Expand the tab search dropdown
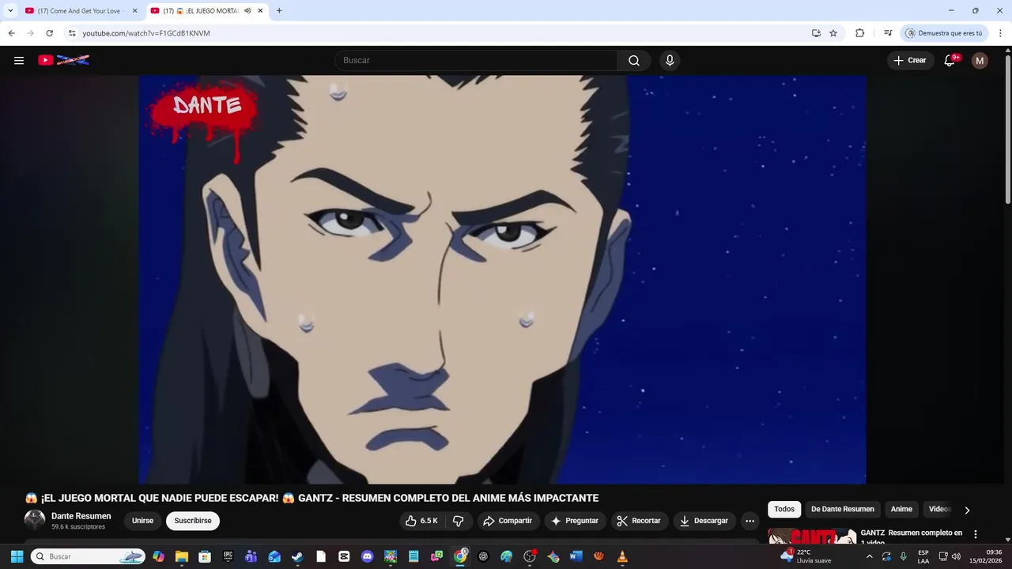The width and height of the screenshot is (1012, 569). pyautogui.click(x=10, y=11)
